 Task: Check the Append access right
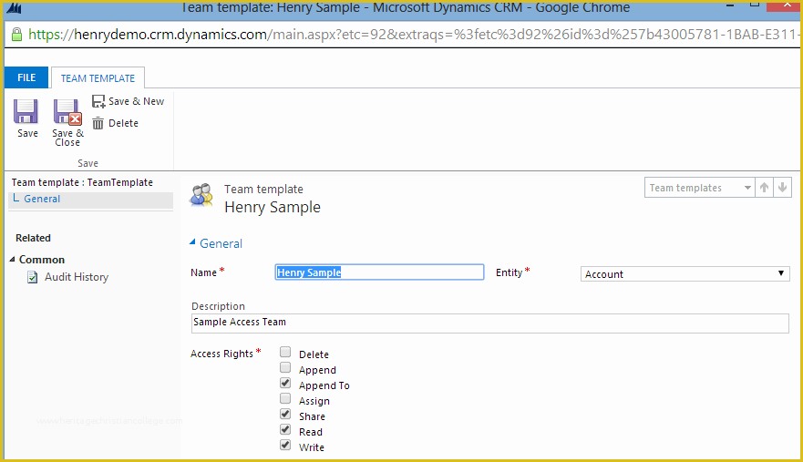tap(285, 368)
